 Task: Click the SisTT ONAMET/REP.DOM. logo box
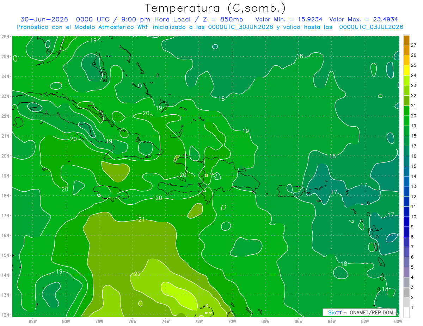coord(360,312)
